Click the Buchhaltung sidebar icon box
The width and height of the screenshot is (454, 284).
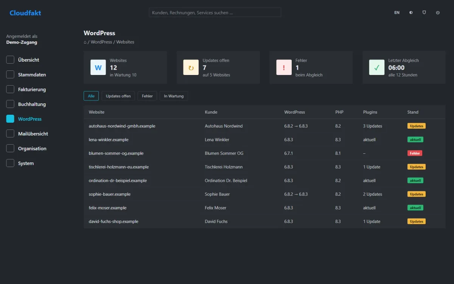tap(10, 104)
